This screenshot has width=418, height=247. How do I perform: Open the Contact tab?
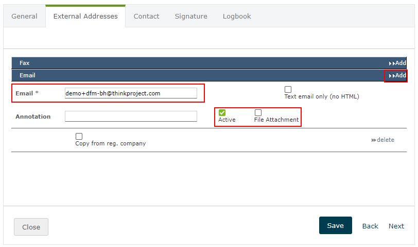point(146,16)
